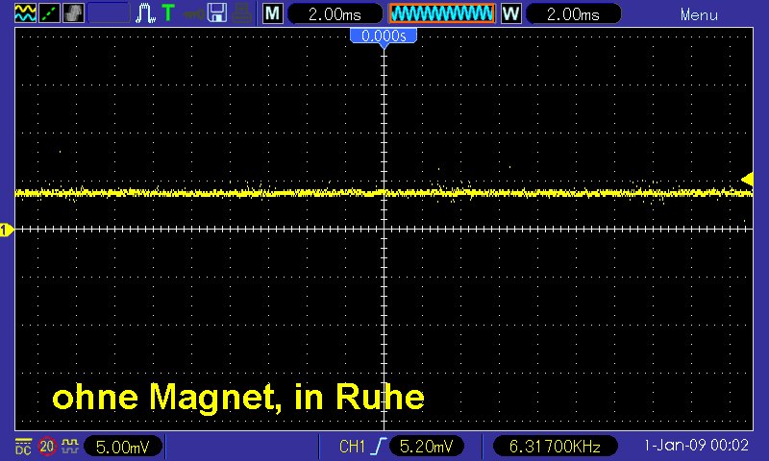
Task: Click the white pulse acquisition icon
Action: coord(145,13)
